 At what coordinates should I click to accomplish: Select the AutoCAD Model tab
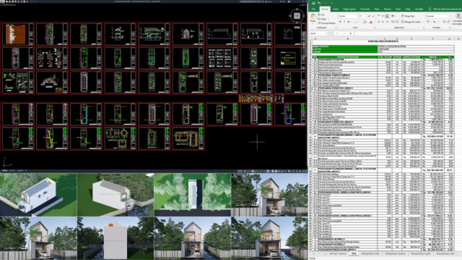coord(5,170)
